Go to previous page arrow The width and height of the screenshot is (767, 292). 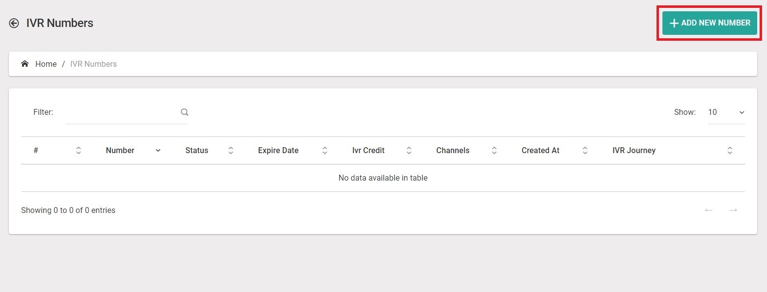coord(709,210)
